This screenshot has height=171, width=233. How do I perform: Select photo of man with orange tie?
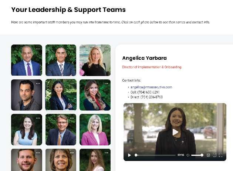tap(61, 129)
